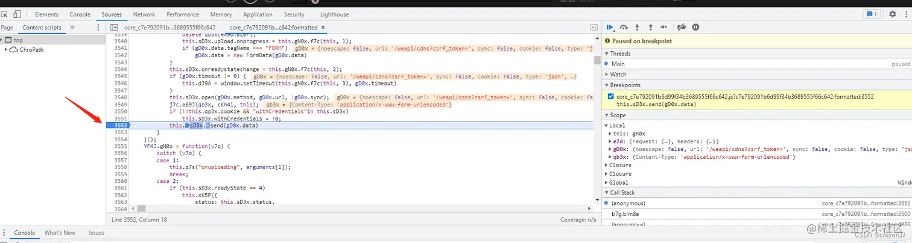Screen dimensions: 912x243
Task: Expand the 'this: gh0x' entry
Action: (611, 134)
